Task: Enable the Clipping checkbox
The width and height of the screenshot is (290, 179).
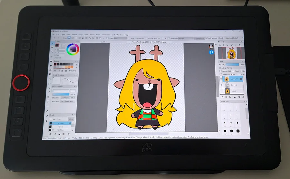Action: [233, 71]
